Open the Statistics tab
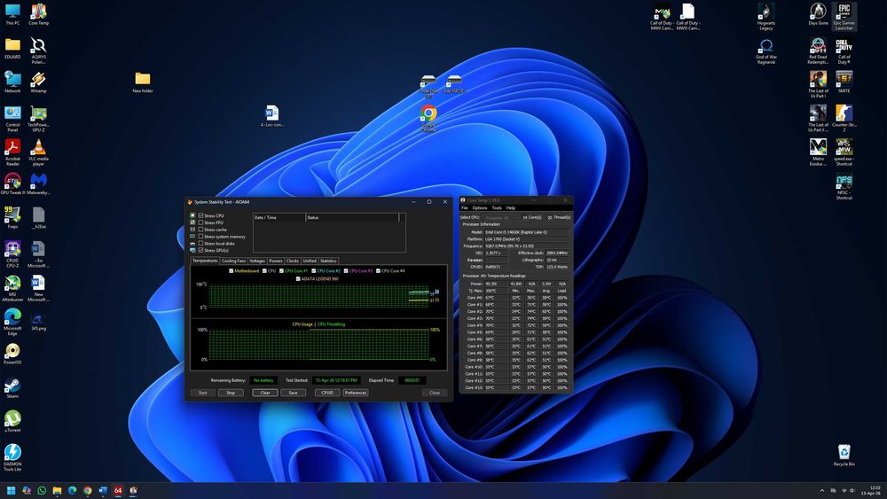Viewport: 887px width, 499px height. click(329, 261)
